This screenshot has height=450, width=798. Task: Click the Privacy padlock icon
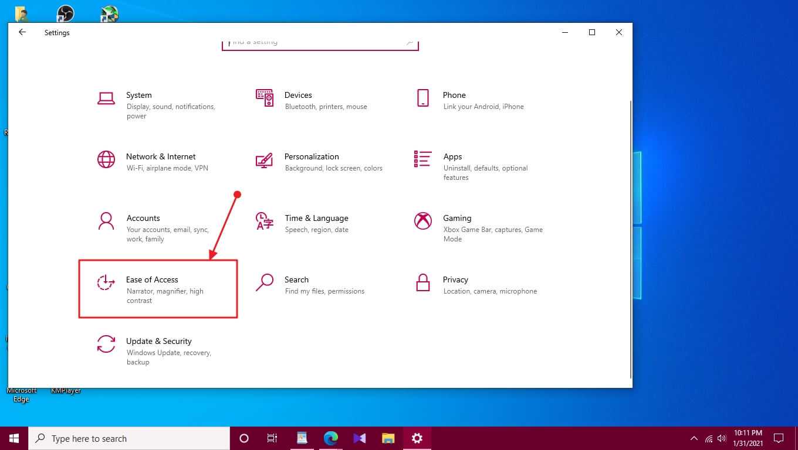[422, 282]
